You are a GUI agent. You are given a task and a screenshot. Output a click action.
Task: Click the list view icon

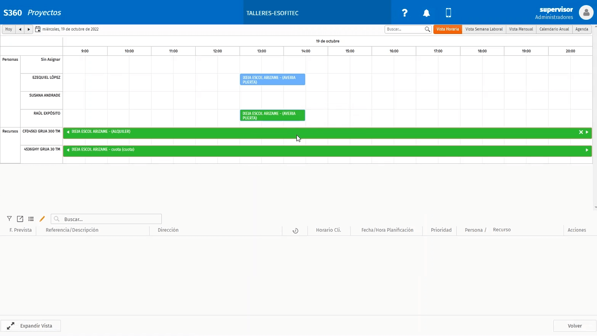point(31,219)
